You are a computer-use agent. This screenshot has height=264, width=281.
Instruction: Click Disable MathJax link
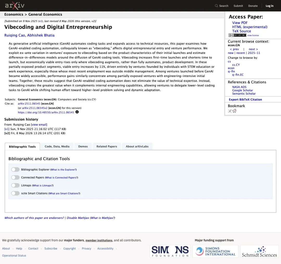click(x=78, y=218)
